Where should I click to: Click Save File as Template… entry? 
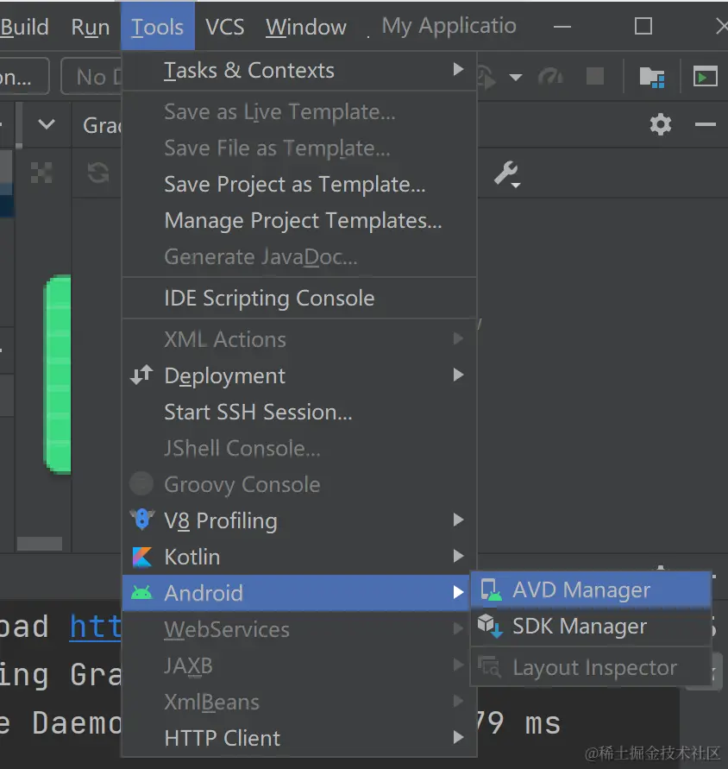(299, 148)
